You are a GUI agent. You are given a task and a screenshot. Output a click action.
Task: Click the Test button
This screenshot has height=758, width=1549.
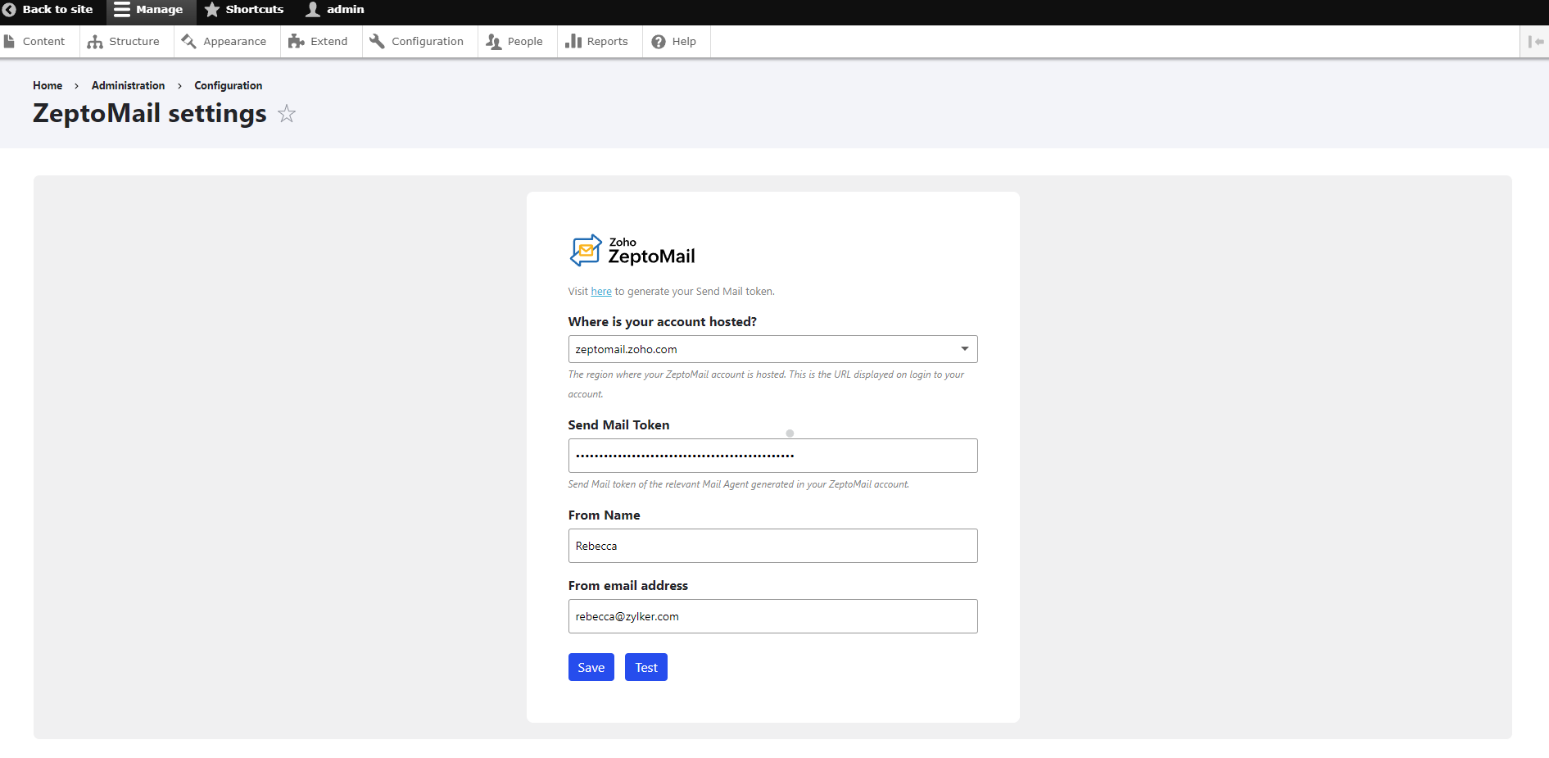(x=645, y=666)
